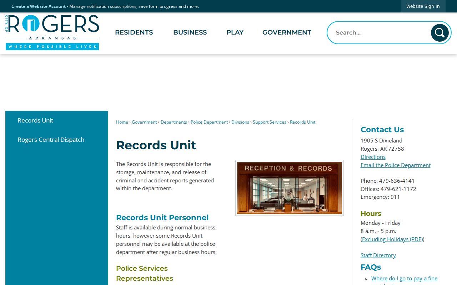Click the Contact Us heading
This screenshot has height=285, width=457.
382,130
